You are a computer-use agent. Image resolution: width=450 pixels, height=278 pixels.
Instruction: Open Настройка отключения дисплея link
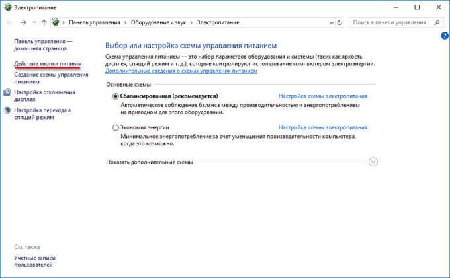pyautogui.click(x=44, y=96)
